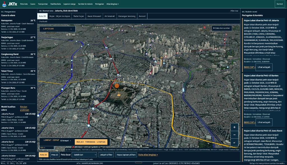Open the Air teramati tab
This screenshot has width=287, height=165.
tap(110, 16)
